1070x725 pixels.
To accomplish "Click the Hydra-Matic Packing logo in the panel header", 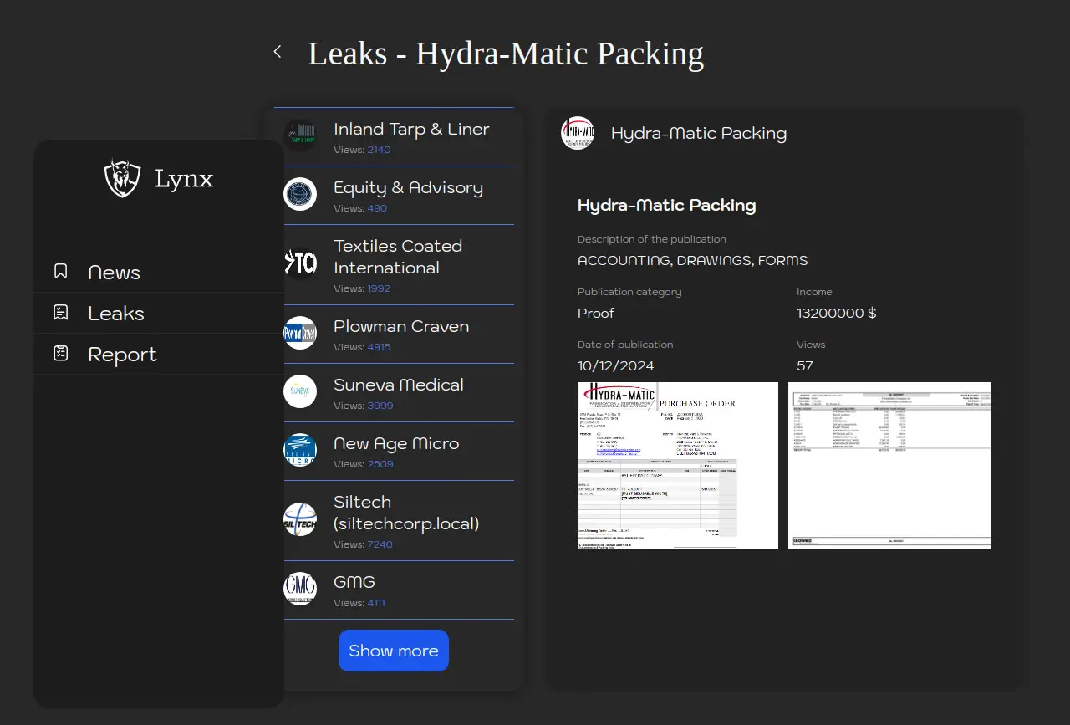I will tap(578, 133).
